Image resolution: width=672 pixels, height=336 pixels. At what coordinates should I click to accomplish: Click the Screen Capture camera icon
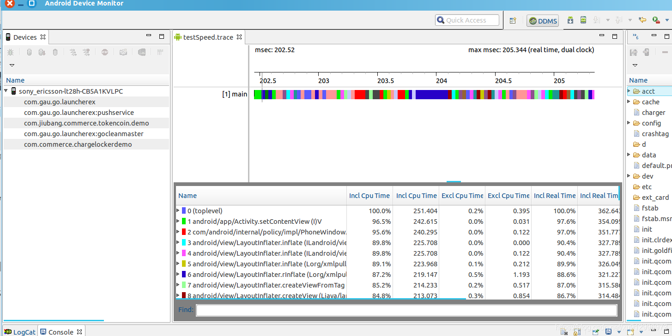123,53
